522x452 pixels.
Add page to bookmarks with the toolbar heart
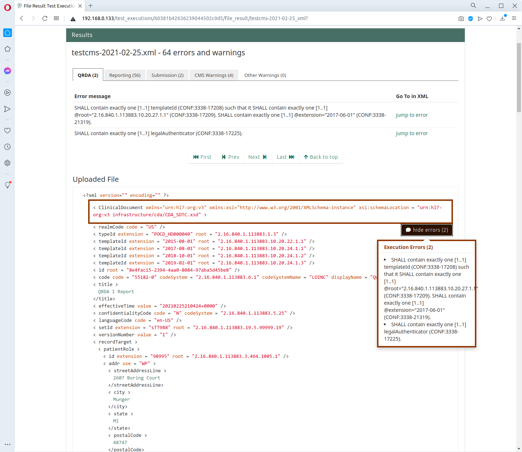[x=489, y=19]
